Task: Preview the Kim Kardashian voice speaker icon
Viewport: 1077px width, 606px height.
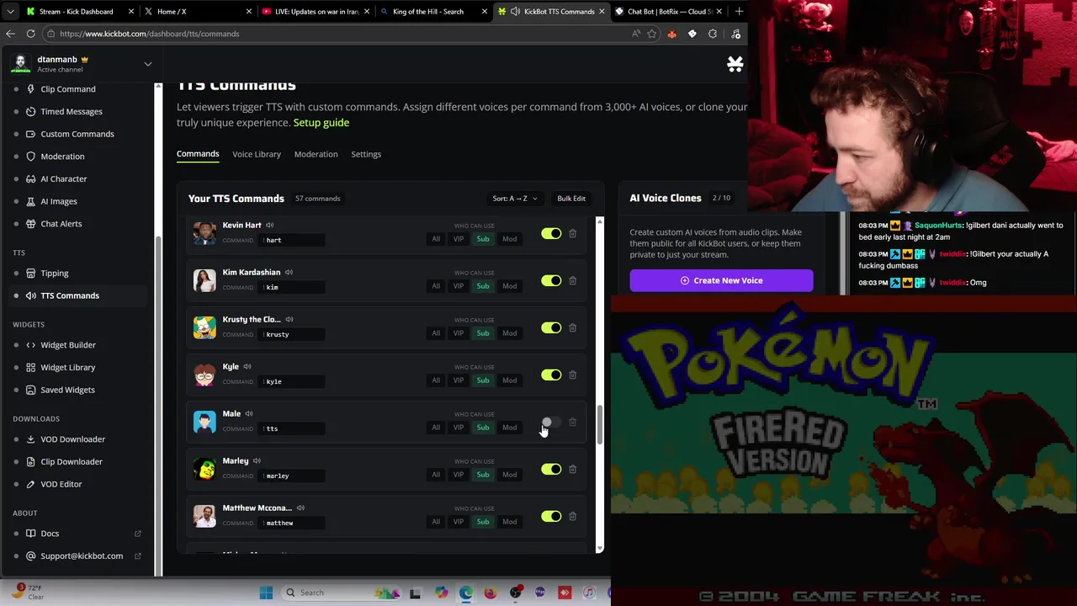Action: [289, 272]
